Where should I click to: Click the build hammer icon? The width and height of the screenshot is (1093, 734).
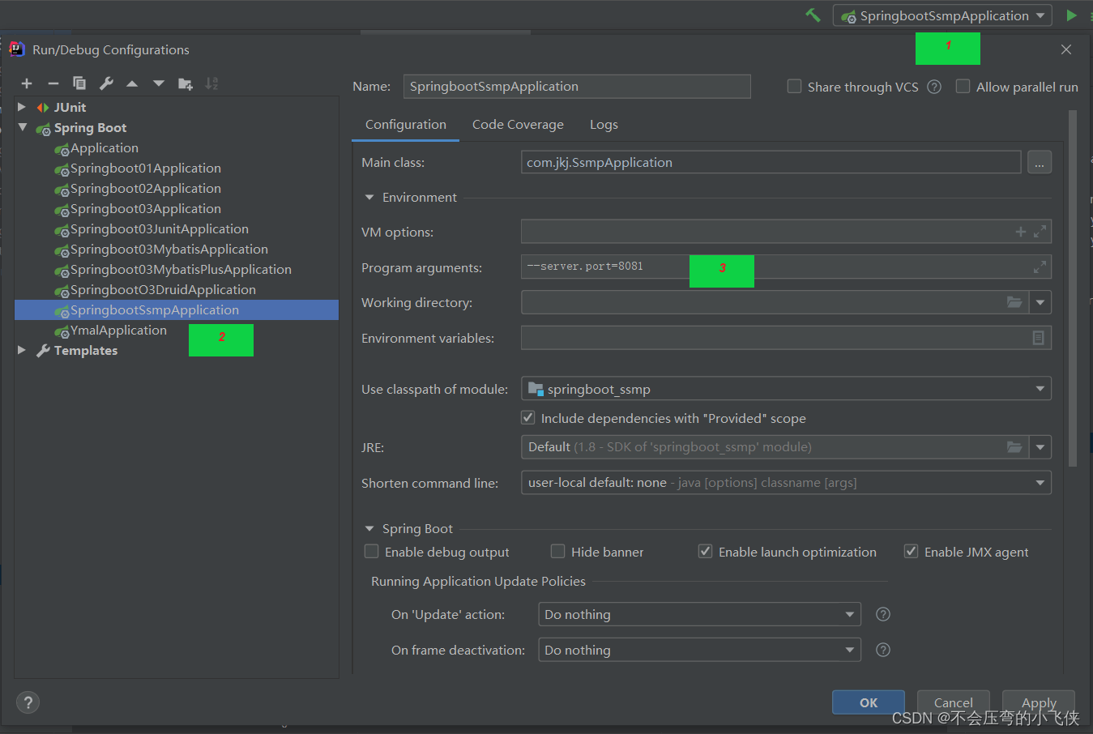point(813,15)
